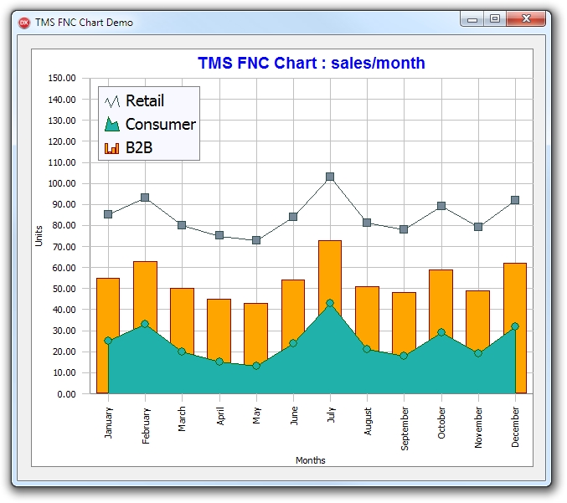567x503 pixels.
Task: Select the Retail marker for April
Action: 219,235
